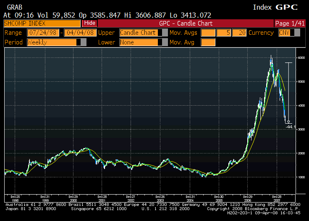This screenshot has width=309, height=221.
Task: Select the range end date 04/04/08
Action: coord(79,33)
